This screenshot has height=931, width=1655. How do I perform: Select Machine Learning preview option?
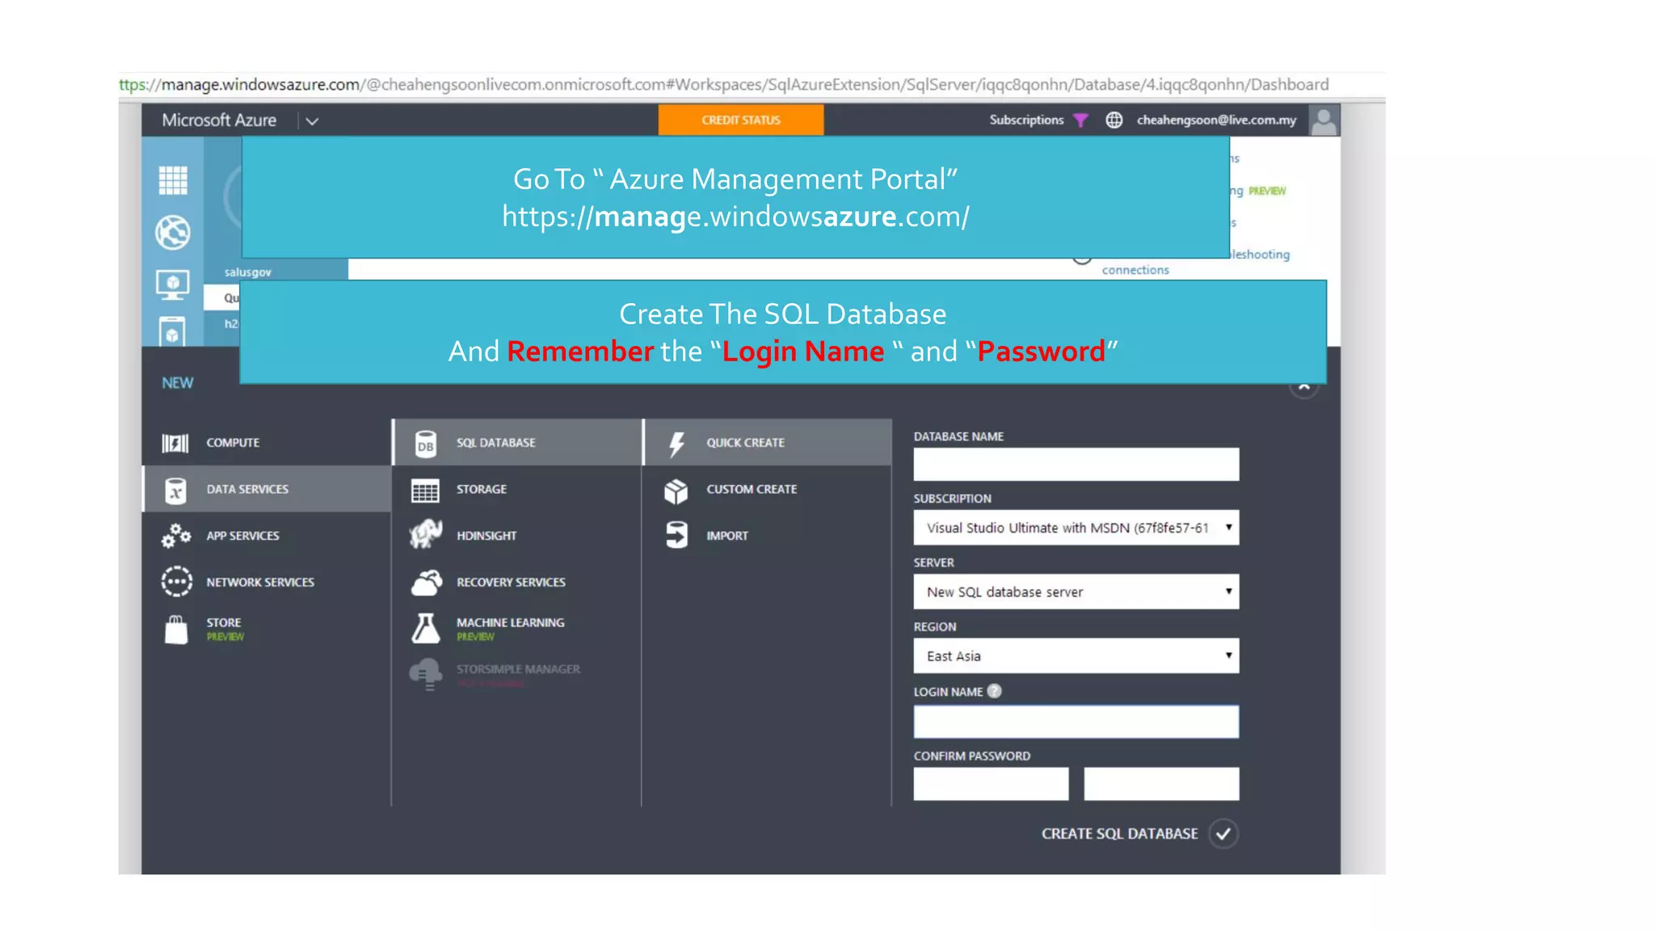pos(517,629)
